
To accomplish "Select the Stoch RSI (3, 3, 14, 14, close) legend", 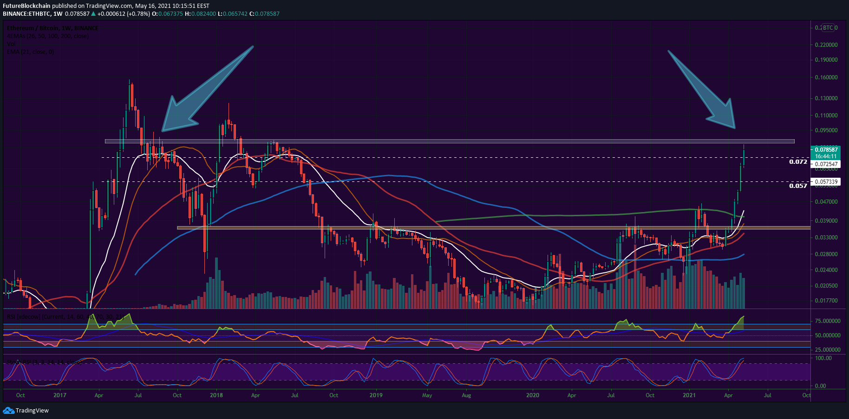I will [45, 362].
